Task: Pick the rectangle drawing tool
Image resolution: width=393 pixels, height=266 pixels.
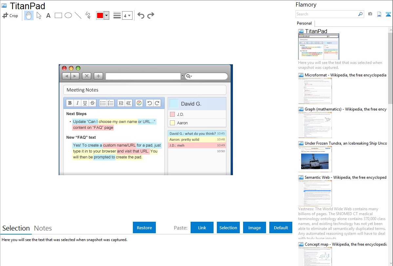Action: [x=58, y=15]
